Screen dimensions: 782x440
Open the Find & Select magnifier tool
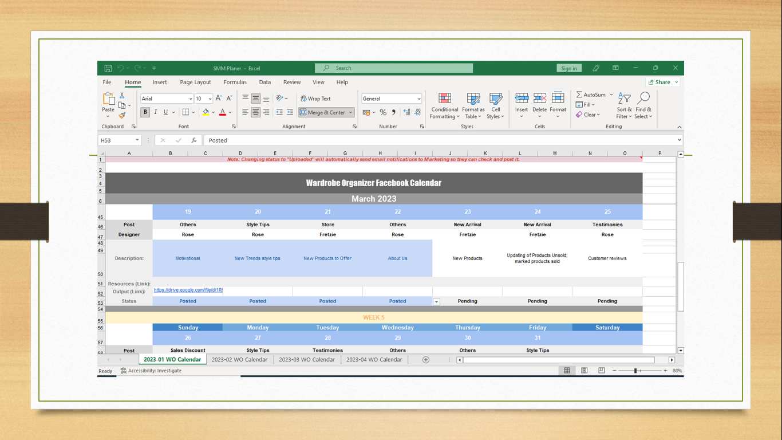click(643, 106)
